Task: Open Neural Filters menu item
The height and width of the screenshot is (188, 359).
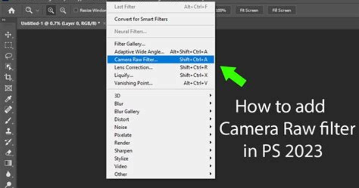Action: coord(161,31)
